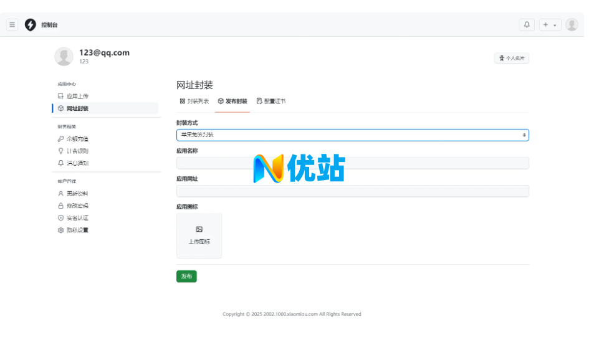Image resolution: width=599 pixels, height=337 pixels.
Task: Switch to the 配置证书 tab
Action: [271, 101]
